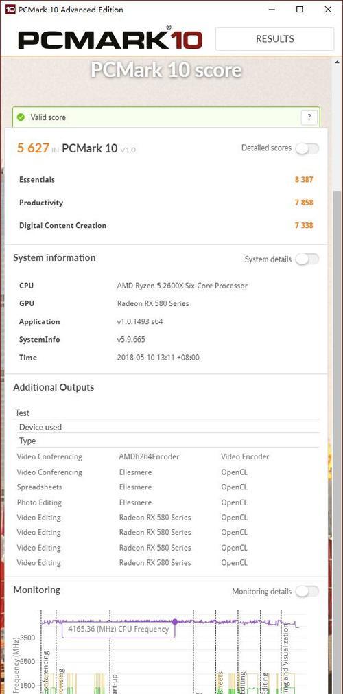Click the purple CPU frequency marker dot

pyautogui.click(x=175, y=621)
